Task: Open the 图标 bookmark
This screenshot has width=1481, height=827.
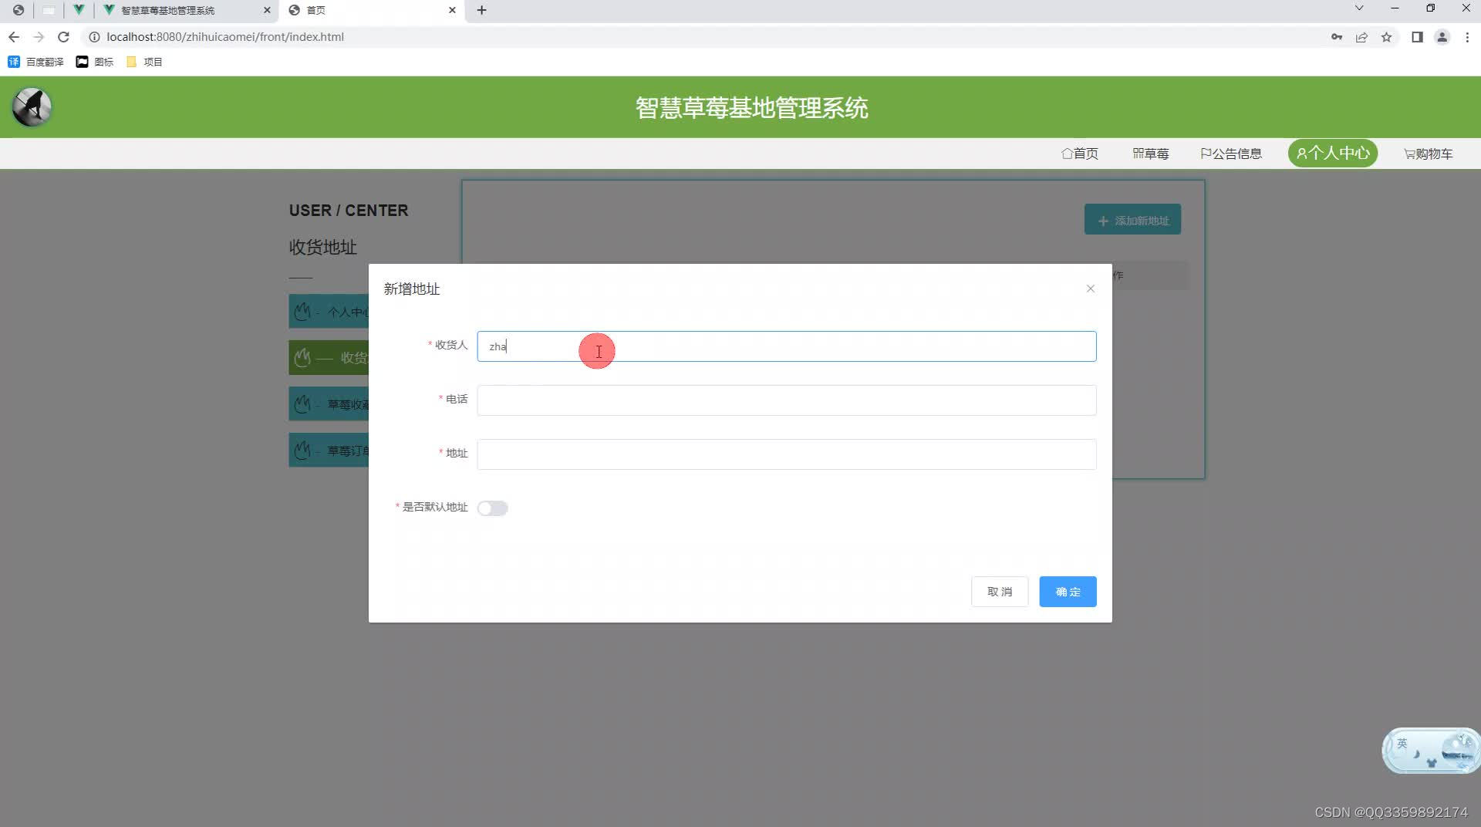Action: click(95, 62)
